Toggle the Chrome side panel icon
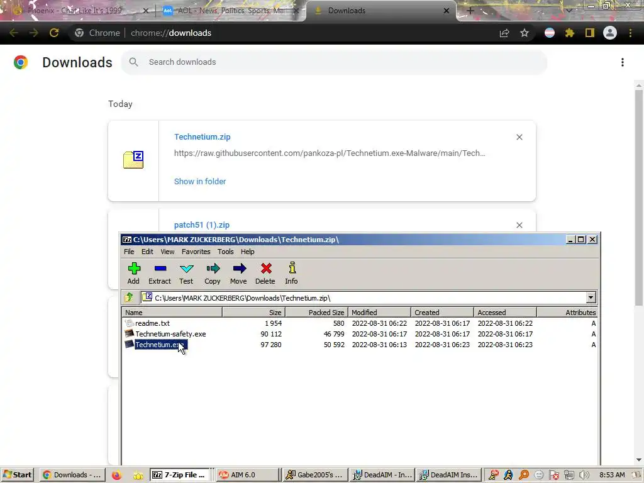 click(x=590, y=33)
